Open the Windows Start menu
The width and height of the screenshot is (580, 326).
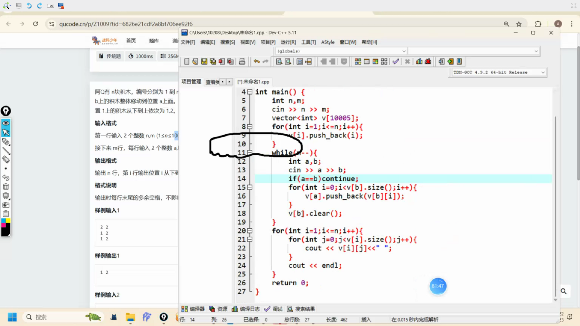tap(12, 317)
